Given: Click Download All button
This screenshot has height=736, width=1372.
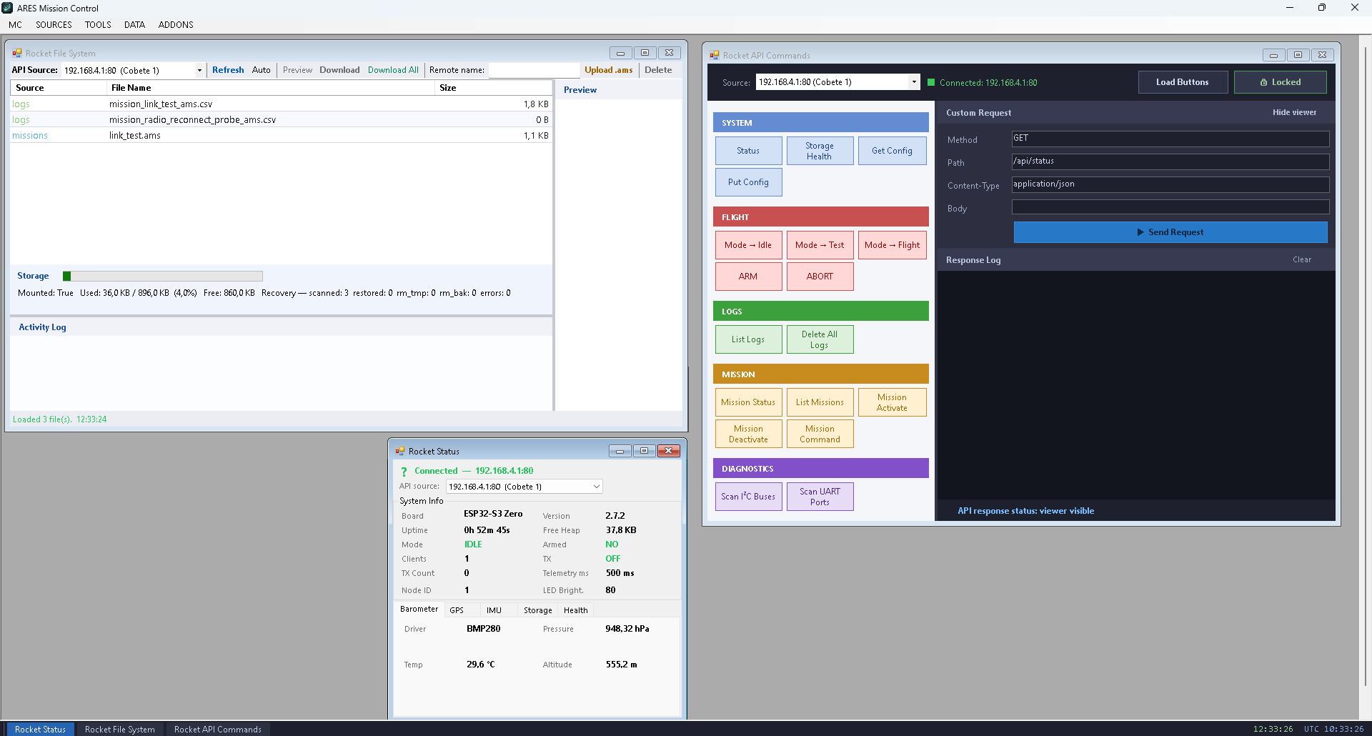Looking at the screenshot, I should pos(393,70).
